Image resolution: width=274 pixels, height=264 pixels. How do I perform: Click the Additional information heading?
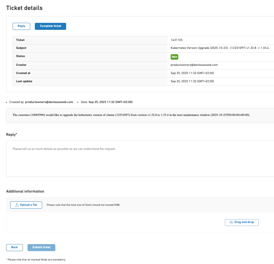pyautogui.click(x=25, y=191)
